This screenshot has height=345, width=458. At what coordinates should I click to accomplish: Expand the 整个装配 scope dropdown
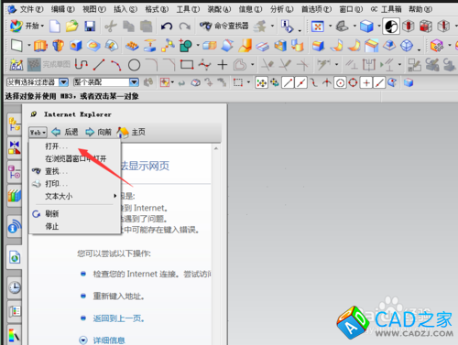(134, 82)
